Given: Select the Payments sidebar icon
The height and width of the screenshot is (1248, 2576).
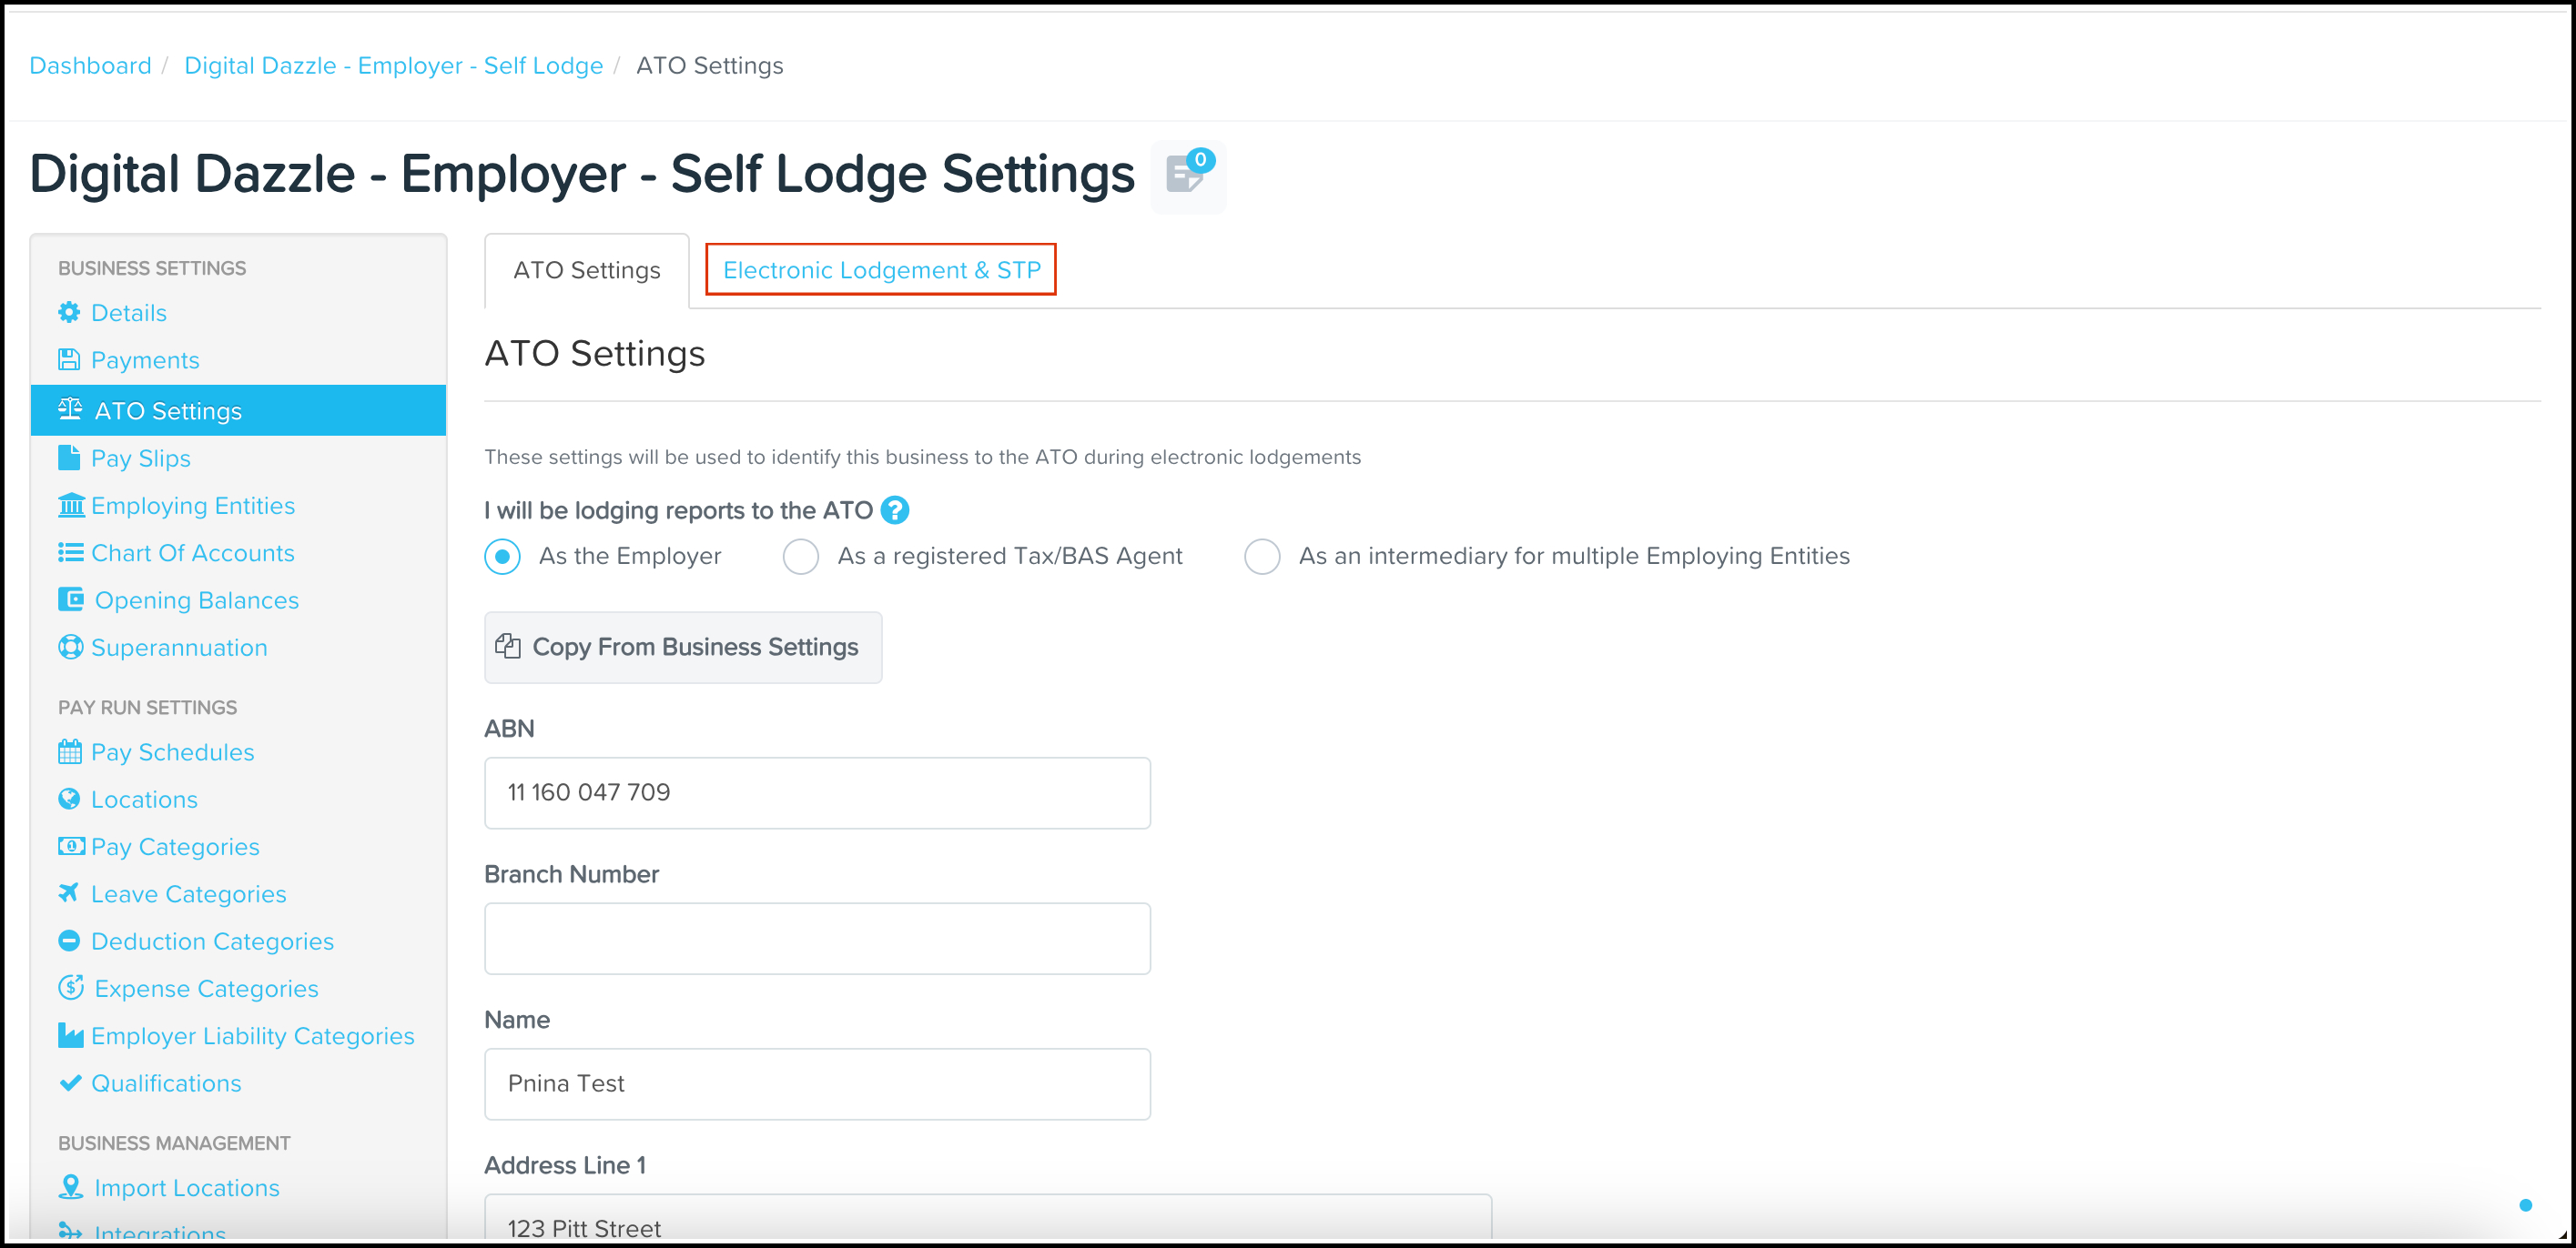Looking at the screenshot, I should tap(69, 359).
